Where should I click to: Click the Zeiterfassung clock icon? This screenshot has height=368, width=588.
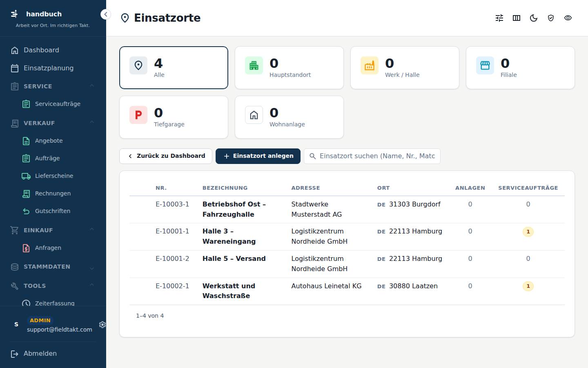tap(26, 303)
